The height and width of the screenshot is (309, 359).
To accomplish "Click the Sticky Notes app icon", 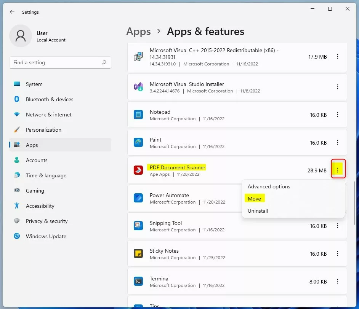I will click(138, 253).
